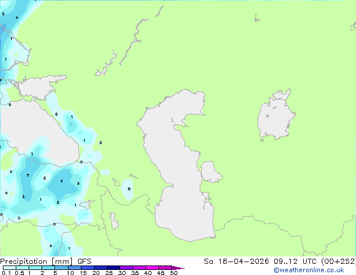Viewport: 356px width, 275px height.
Task: Click the '35' legend scale label
Action: pyautogui.click(x=135, y=273)
